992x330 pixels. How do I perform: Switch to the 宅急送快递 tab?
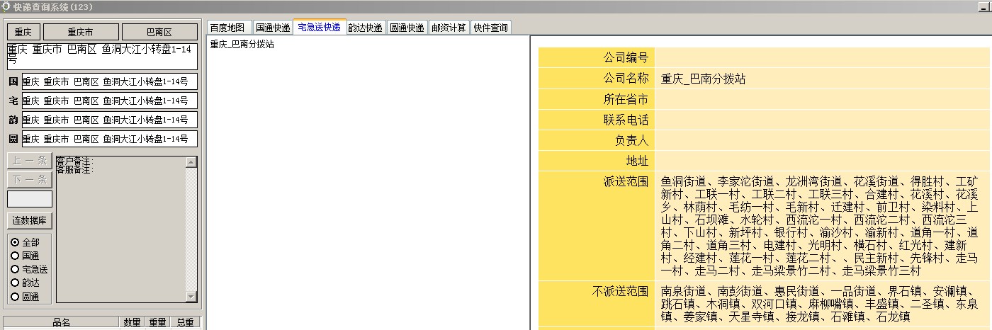pyautogui.click(x=320, y=27)
